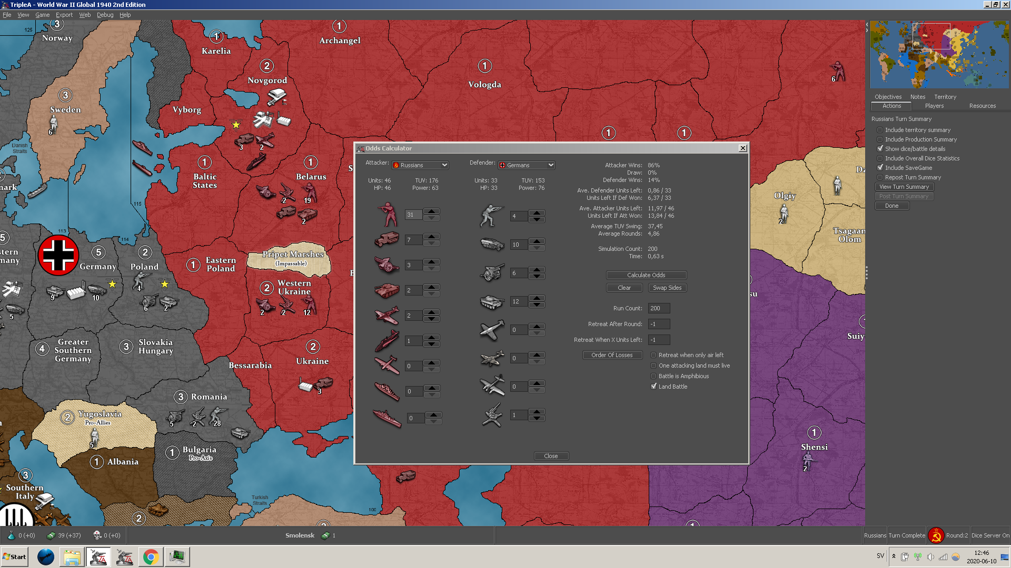Click the Russian cruiser icon in attacker column
This screenshot has width=1011, height=568.
pos(386,391)
